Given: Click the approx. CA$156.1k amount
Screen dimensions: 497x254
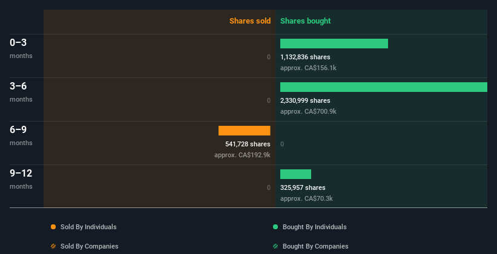Looking at the screenshot, I should pyautogui.click(x=308, y=68).
